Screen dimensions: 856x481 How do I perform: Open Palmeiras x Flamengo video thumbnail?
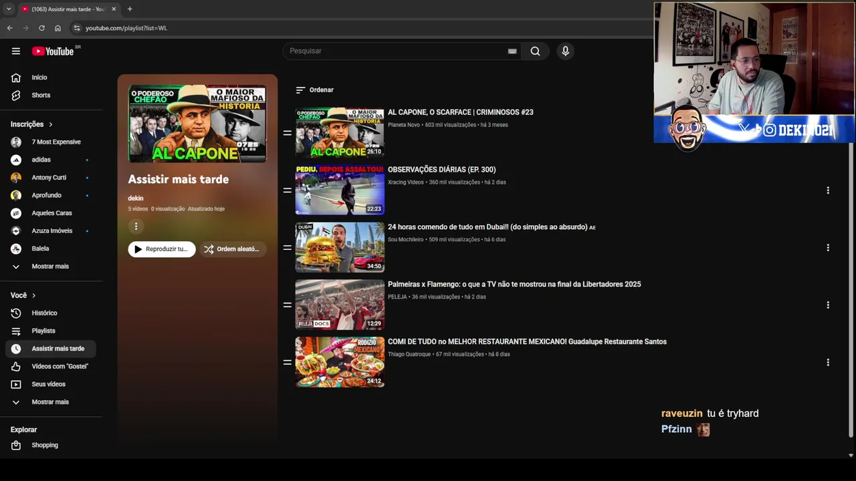click(x=340, y=305)
